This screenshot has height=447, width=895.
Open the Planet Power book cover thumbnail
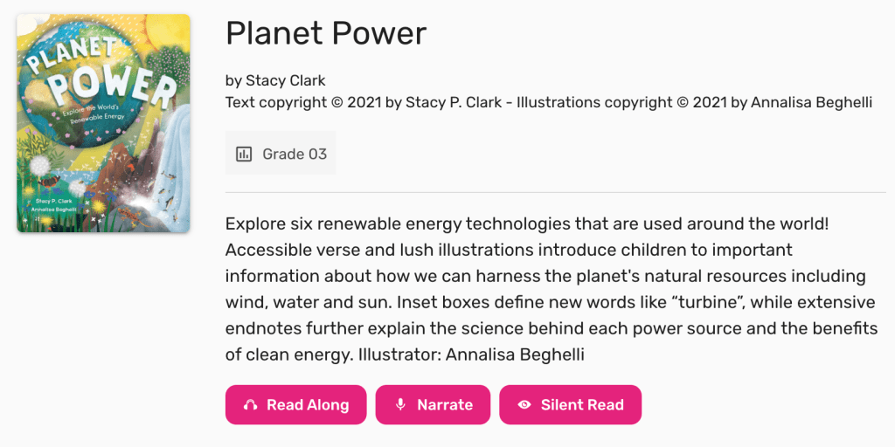(x=103, y=123)
